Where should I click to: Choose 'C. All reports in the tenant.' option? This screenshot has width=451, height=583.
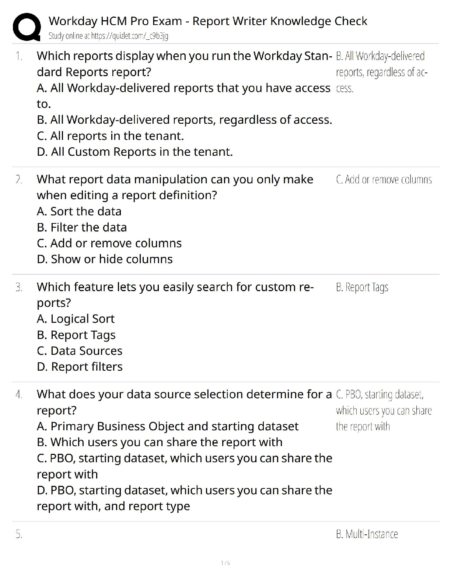110,136
